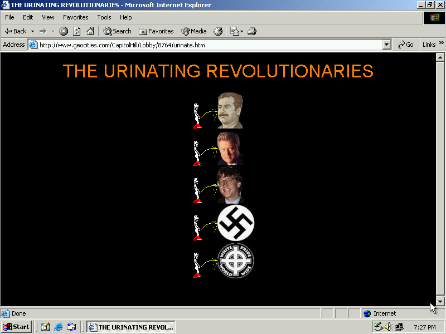Close the Internet Explorer window

point(440,5)
